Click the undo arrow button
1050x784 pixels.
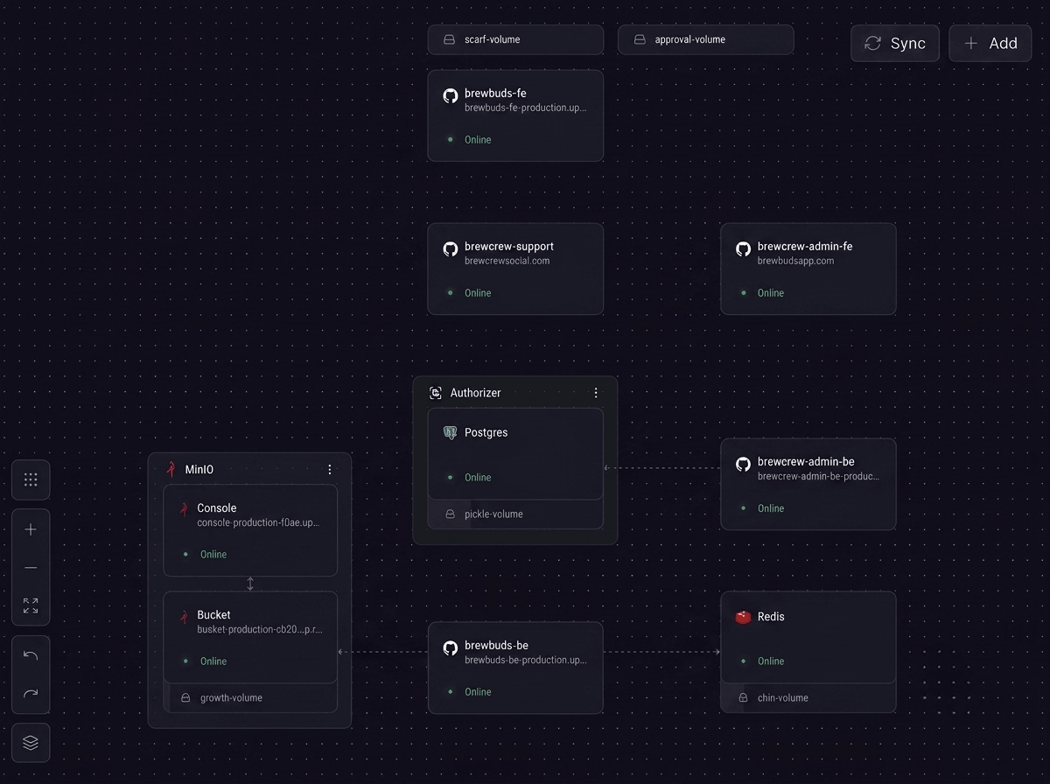[31, 655]
